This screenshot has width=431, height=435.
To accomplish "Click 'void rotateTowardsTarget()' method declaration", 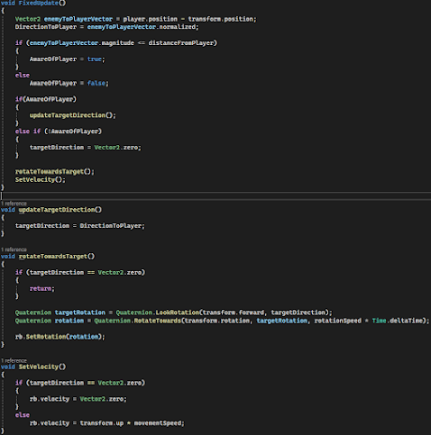I will tap(48, 257).
